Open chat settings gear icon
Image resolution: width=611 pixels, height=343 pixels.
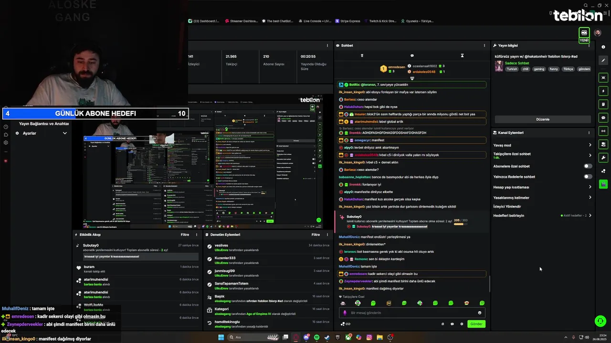coord(462,324)
